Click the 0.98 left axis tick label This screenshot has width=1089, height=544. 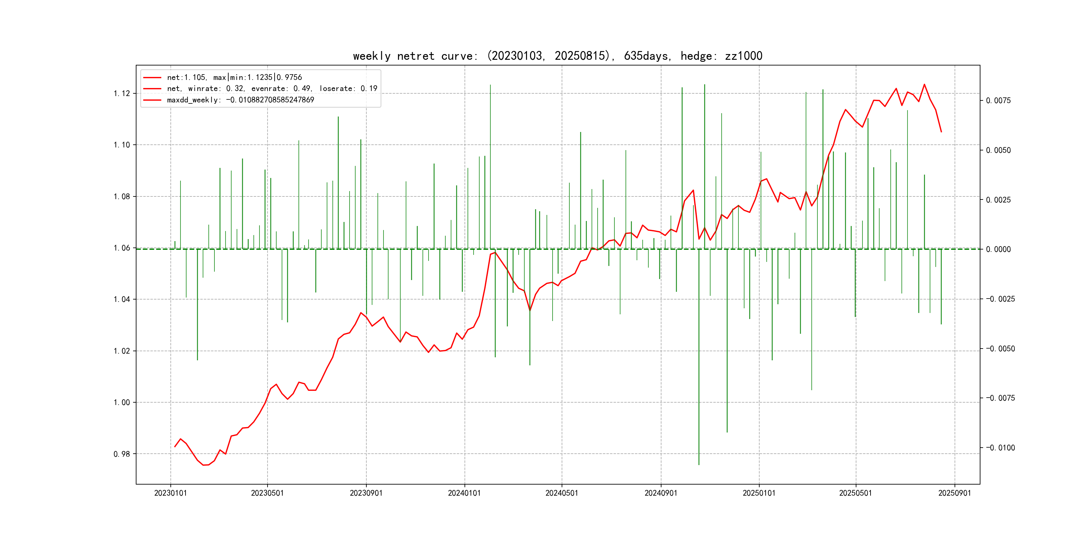[x=122, y=454]
